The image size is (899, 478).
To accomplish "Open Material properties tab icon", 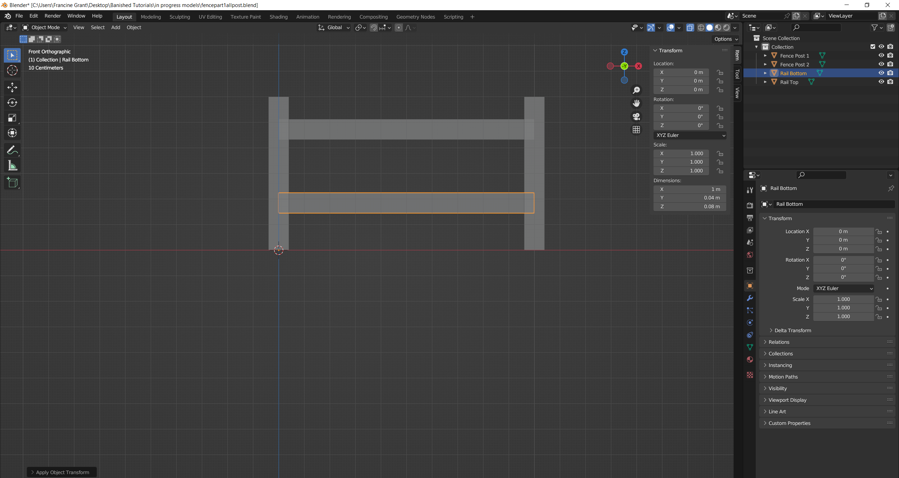I will [x=750, y=359].
